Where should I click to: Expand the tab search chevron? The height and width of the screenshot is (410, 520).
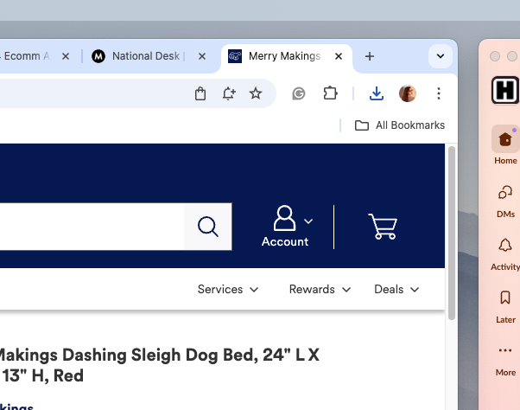(441, 56)
